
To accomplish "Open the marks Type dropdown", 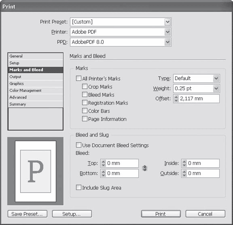I will (197, 78).
